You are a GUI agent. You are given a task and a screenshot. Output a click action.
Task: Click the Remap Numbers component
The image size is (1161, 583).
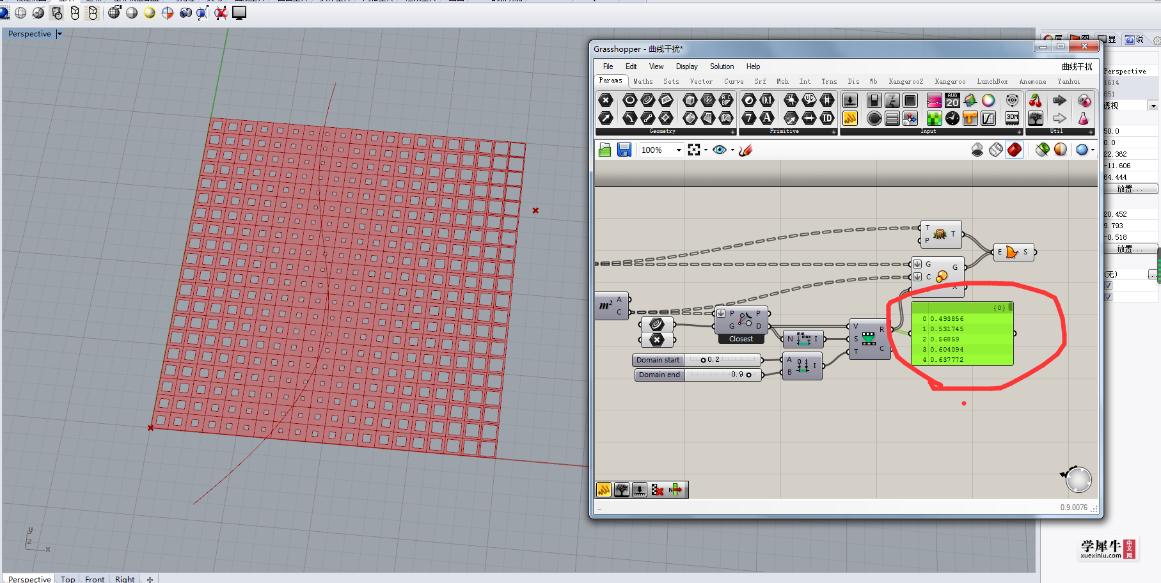pos(869,339)
